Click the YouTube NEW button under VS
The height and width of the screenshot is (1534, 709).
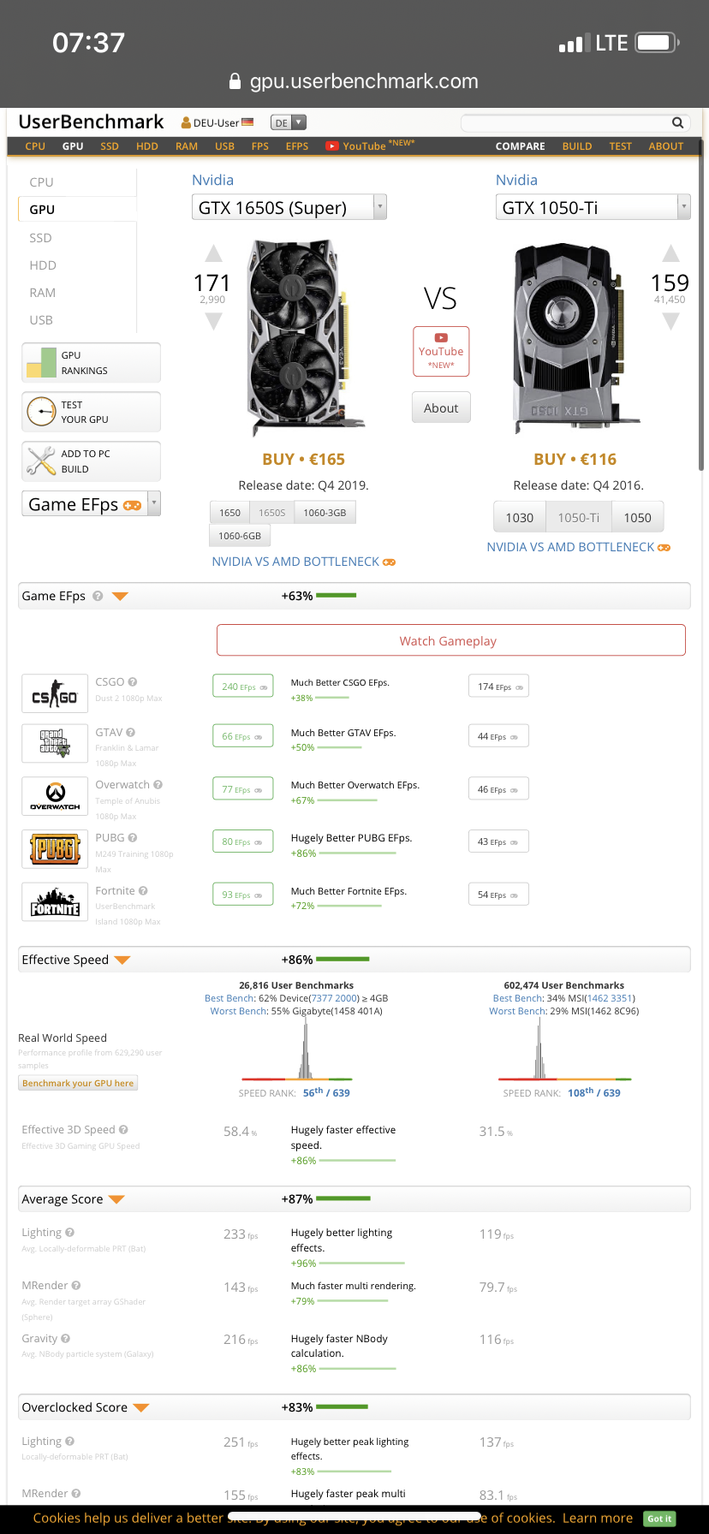point(441,351)
